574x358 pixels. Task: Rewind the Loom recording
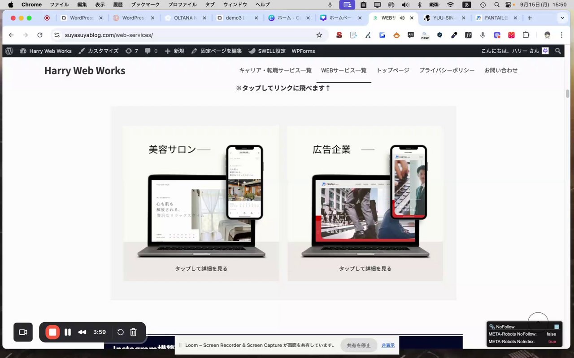pyautogui.click(x=82, y=332)
